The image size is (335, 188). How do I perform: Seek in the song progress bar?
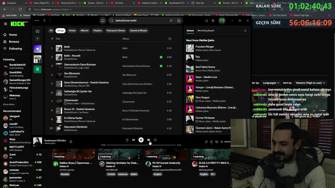pos(141,145)
